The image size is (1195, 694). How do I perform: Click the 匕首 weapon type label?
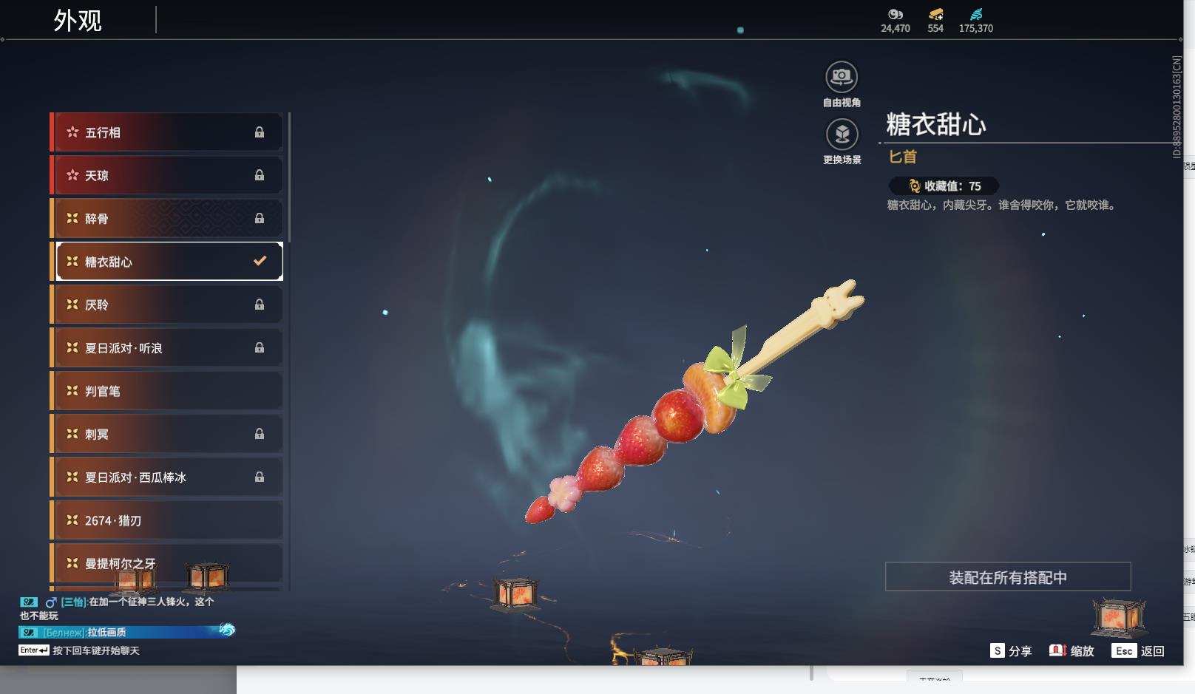(903, 157)
